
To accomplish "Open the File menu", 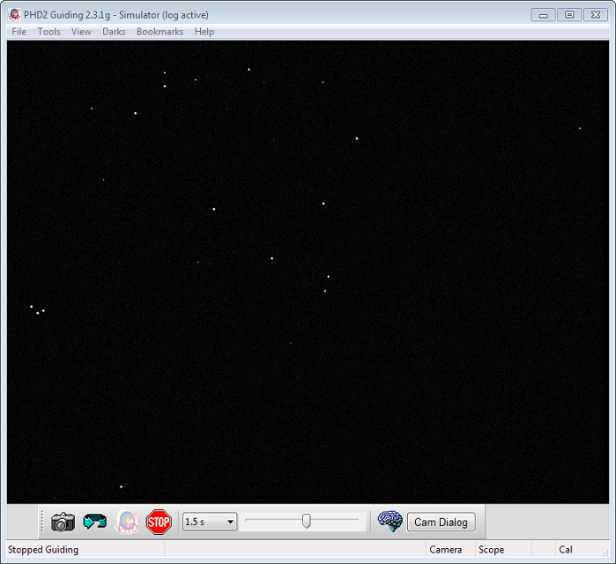I will pos(19,32).
